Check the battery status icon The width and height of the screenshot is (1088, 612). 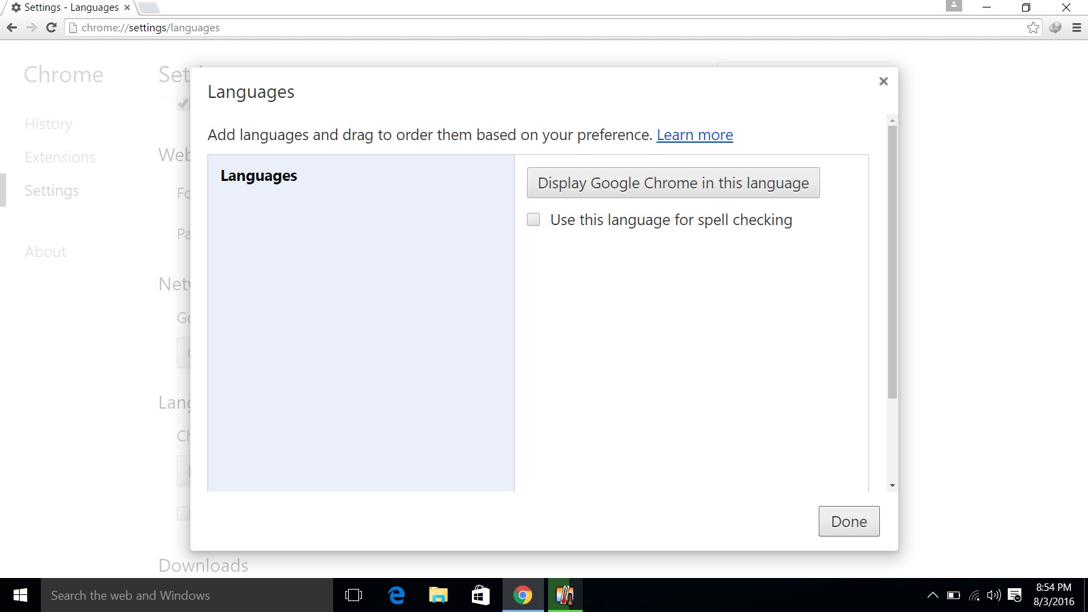[x=953, y=595]
